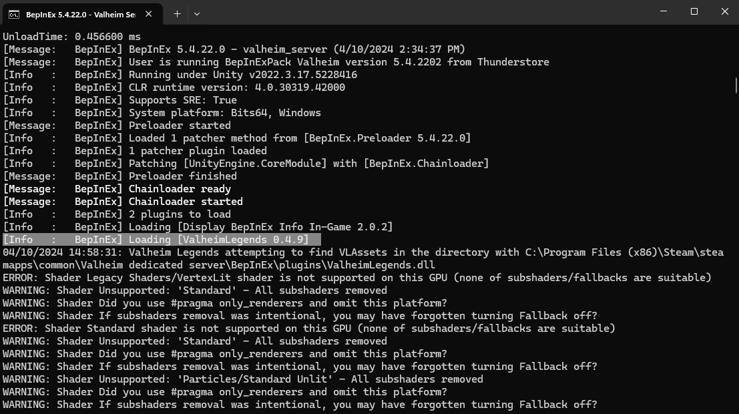739x414 pixels.
Task: Click the 'Particles/Standard Unlit' warning line
Action: 243,379
